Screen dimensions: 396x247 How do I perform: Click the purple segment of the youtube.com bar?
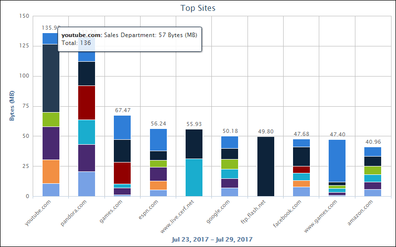point(50,143)
